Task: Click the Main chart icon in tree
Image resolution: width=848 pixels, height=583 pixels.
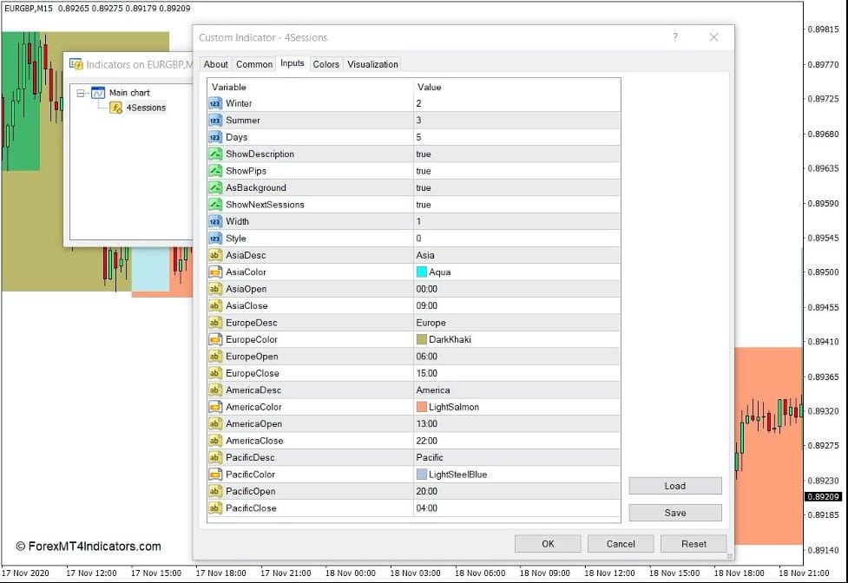Action: pos(98,93)
